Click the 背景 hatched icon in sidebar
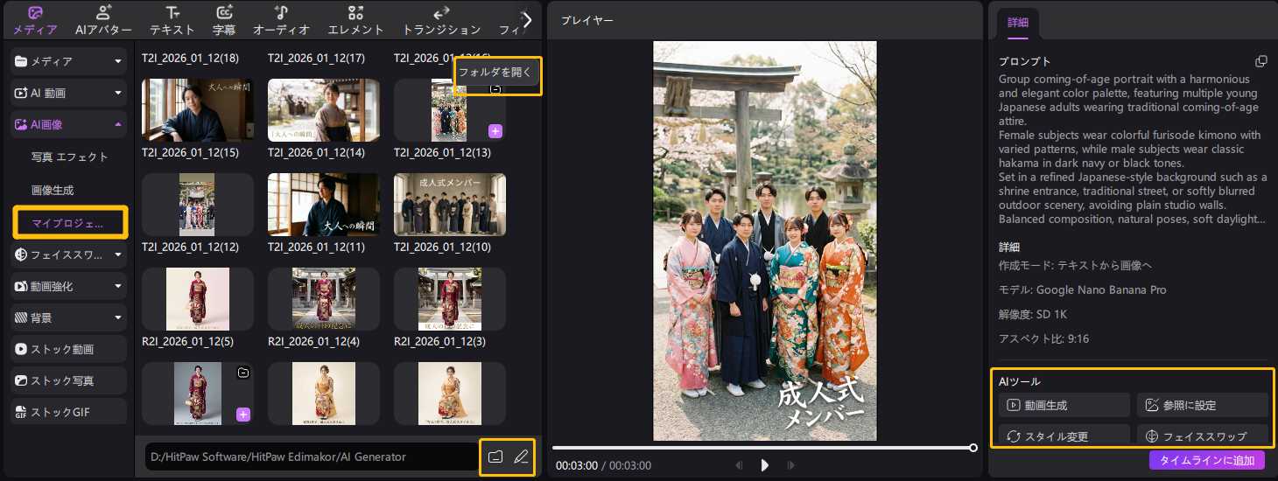The image size is (1278, 481). click(x=21, y=317)
